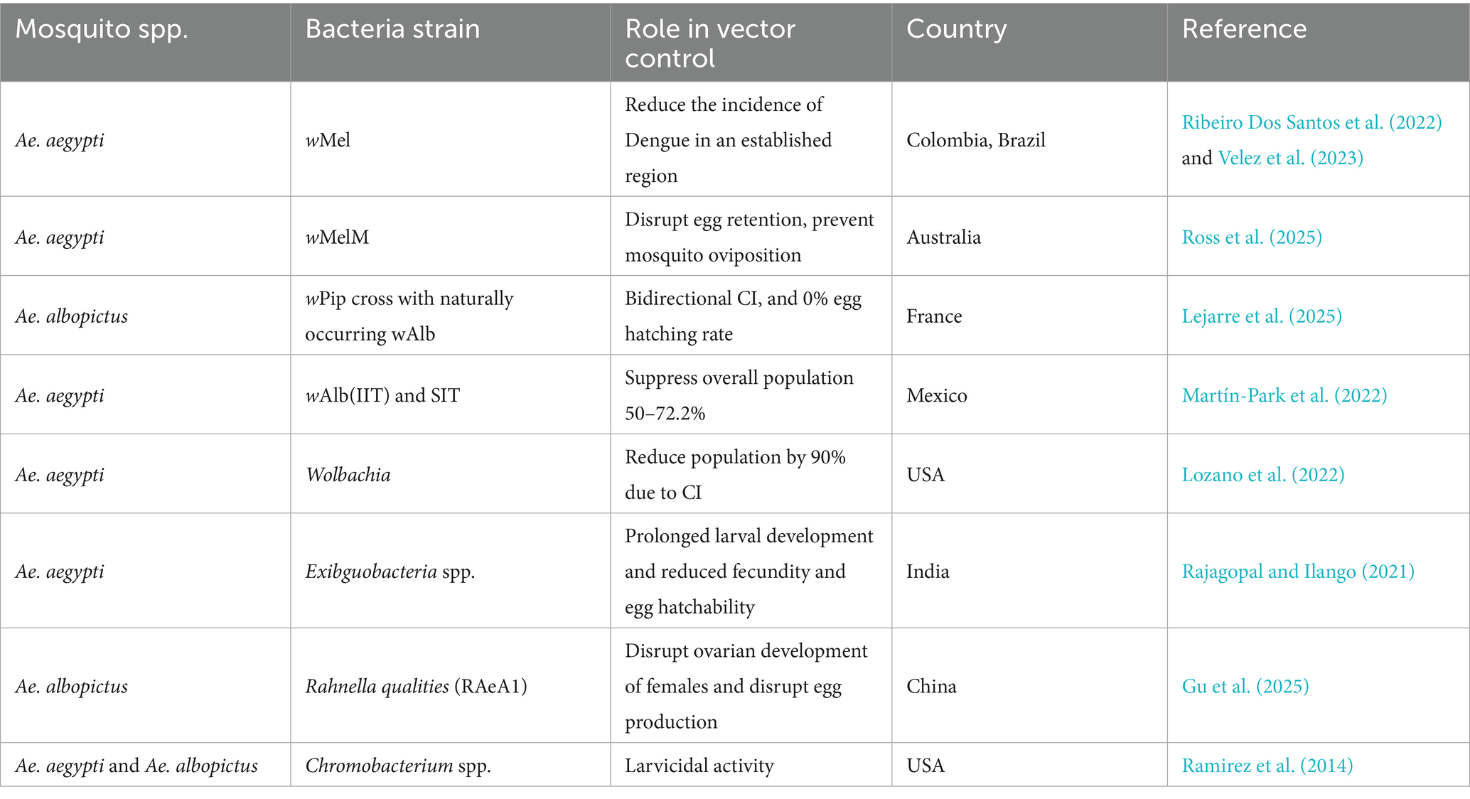
Task: Go to the Lozano et al. (2022) reference
Action: pyautogui.click(x=1263, y=474)
